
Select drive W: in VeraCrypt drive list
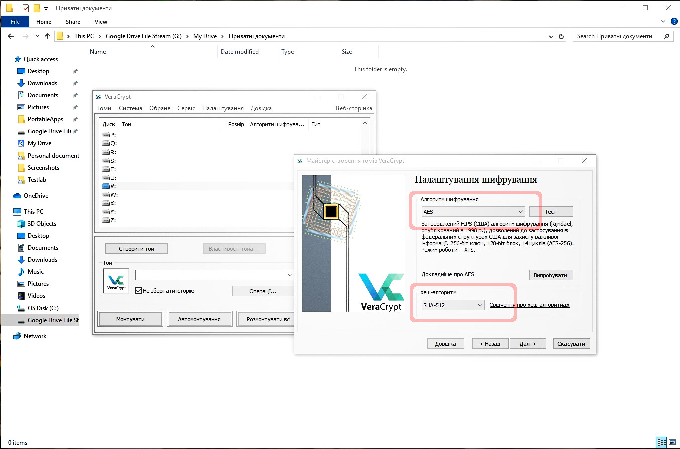pos(109,195)
